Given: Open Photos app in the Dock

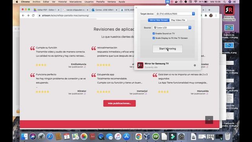Looking at the screenshot, I should pyautogui.click(x=84, y=136).
